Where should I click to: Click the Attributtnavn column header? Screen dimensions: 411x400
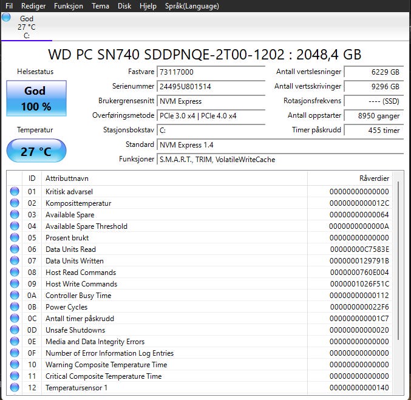click(174, 178)
